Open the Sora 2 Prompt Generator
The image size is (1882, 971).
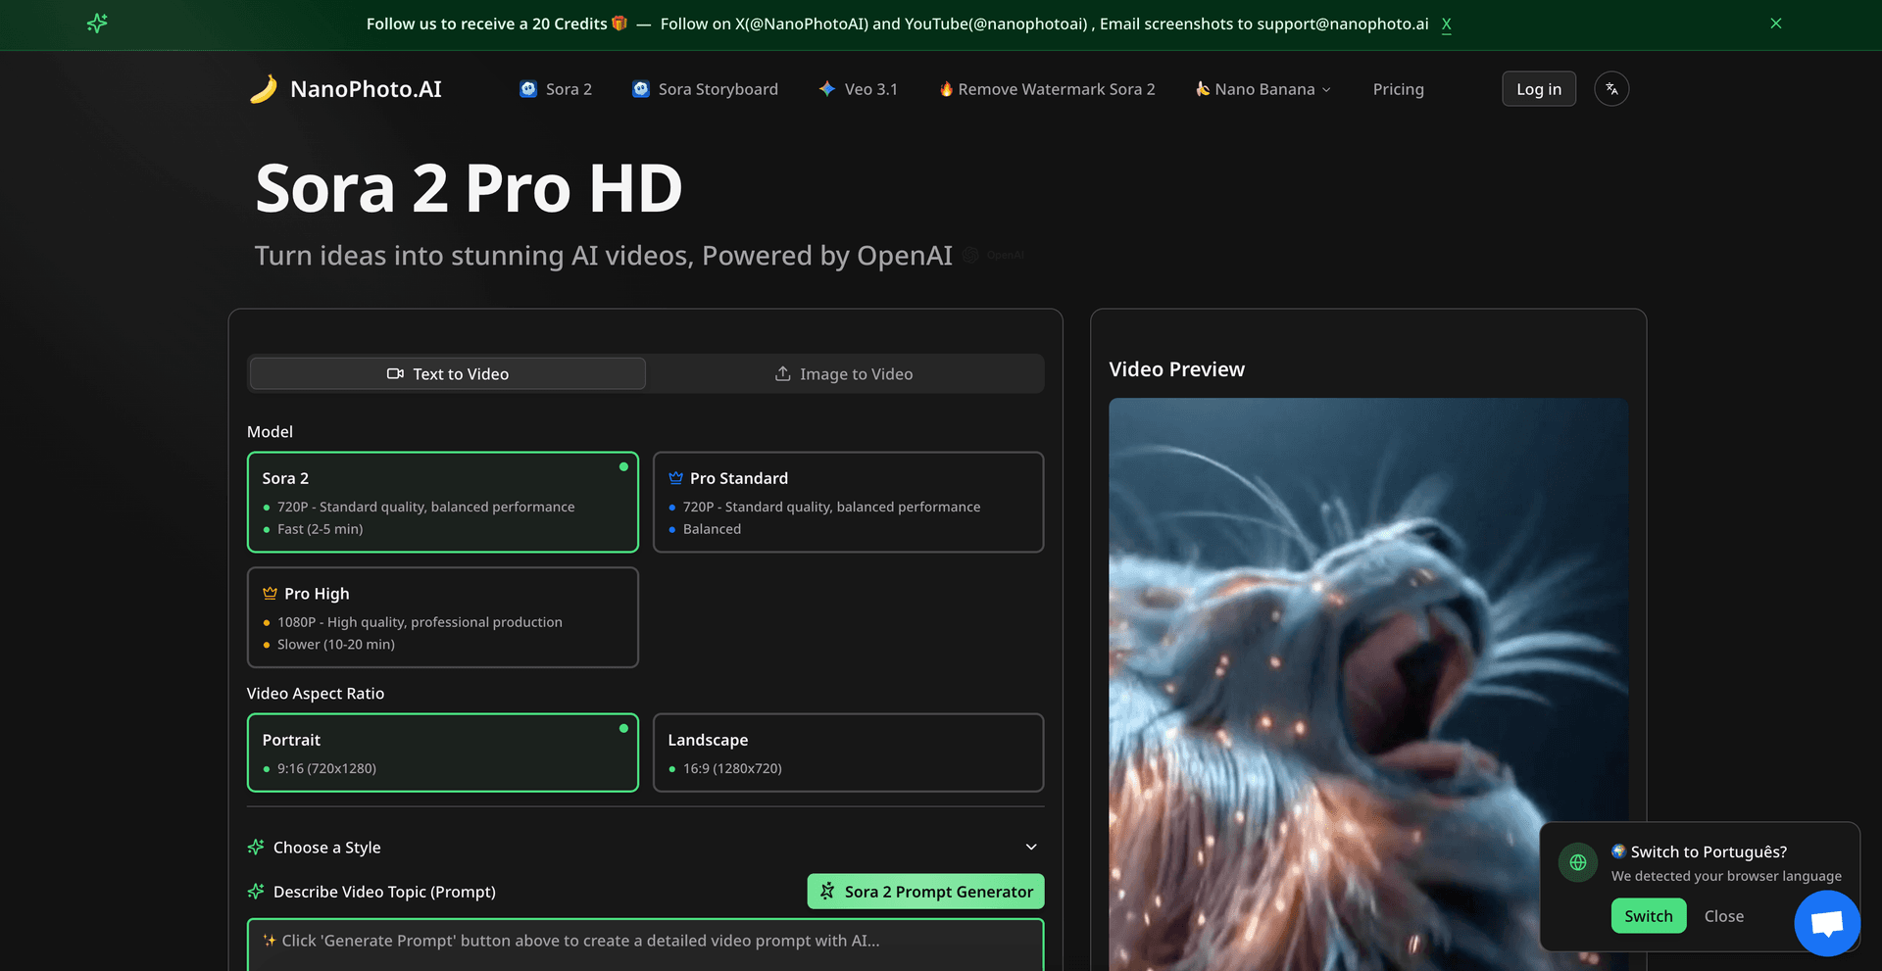pyautogui.click(x=925, y=892)
